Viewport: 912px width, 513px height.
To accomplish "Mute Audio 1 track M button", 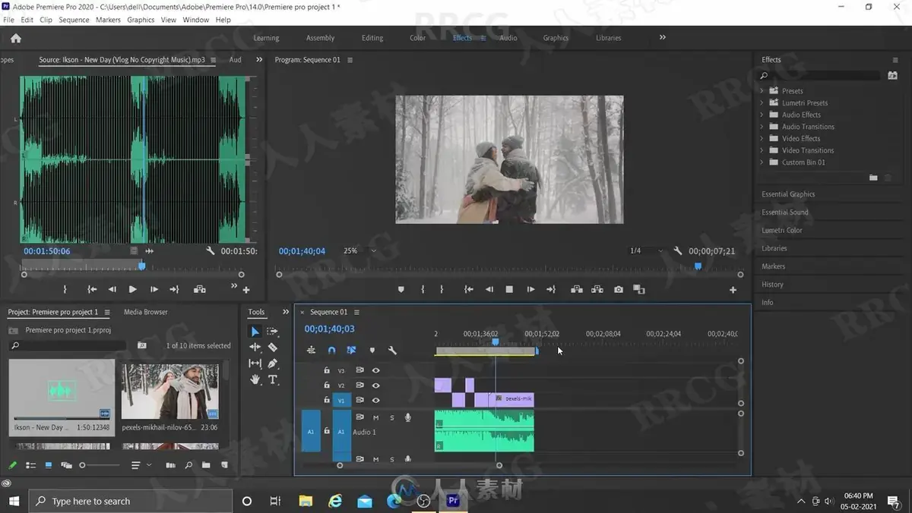I will coord(375,417).
